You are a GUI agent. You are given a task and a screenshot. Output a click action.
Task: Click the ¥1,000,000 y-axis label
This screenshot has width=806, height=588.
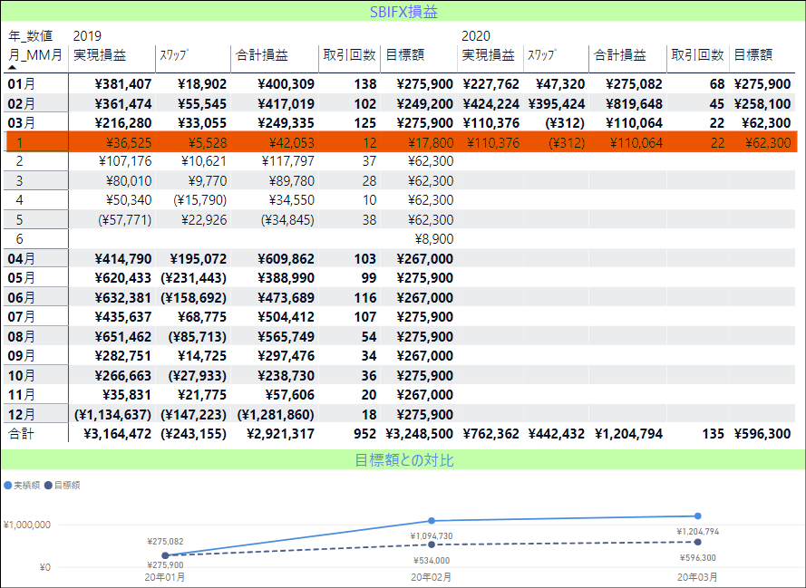click(x=26, y=525)
